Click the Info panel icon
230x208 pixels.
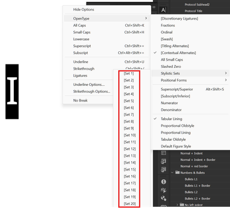point(164,181)
